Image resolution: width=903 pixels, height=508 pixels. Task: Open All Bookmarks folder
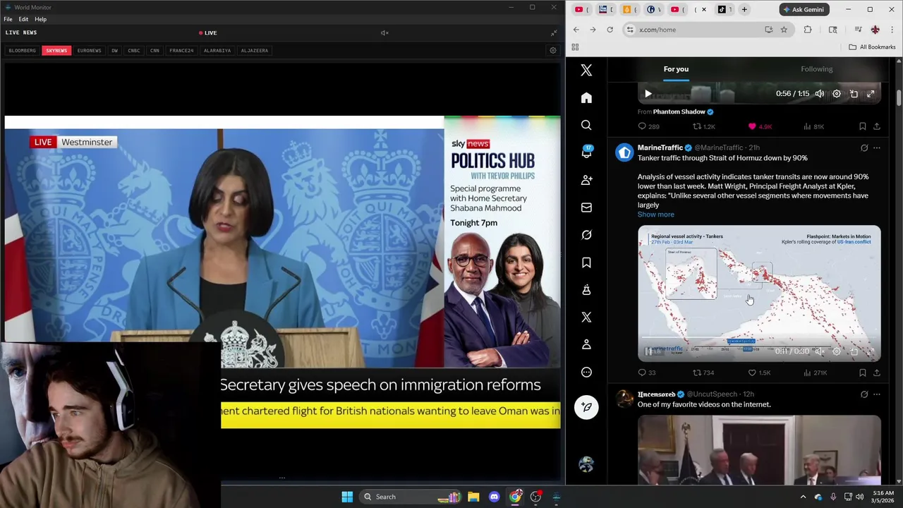(x=872, y=47)
